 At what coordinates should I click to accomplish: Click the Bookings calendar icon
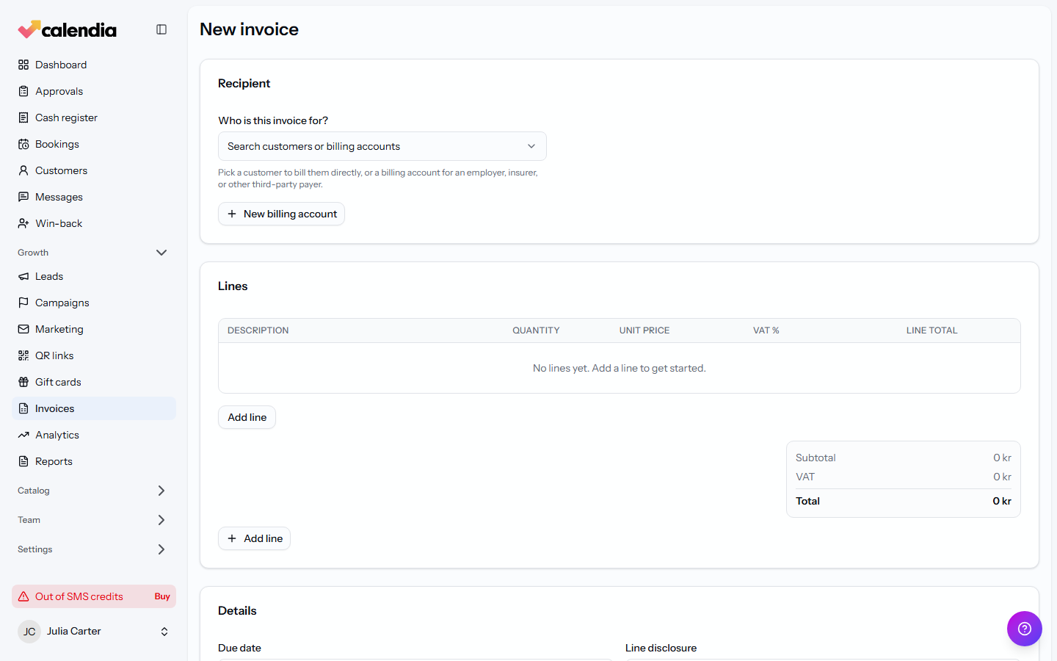tap(23, 144)
